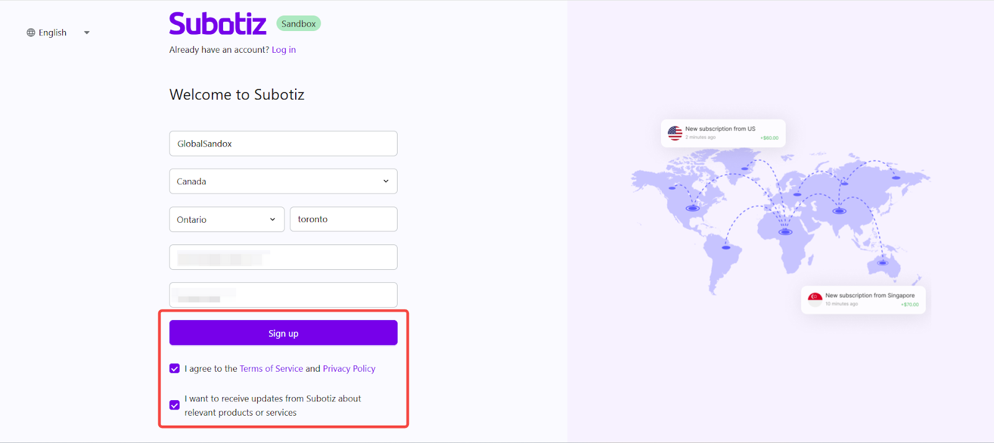The width and height of the screenshot is (994, 443).
Task: Open the Privacy Policy link
Action: (x=349, y=369)
